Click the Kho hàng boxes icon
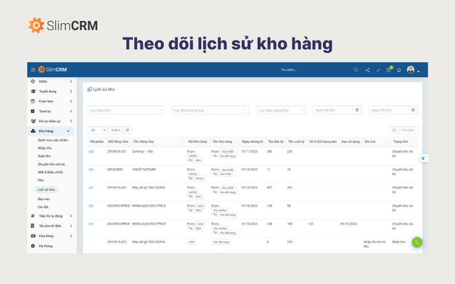Screen dimensions: 455x284 coord(33,131)
